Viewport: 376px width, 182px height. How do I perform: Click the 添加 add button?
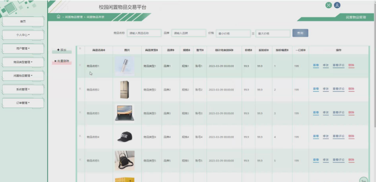point(62,50)
